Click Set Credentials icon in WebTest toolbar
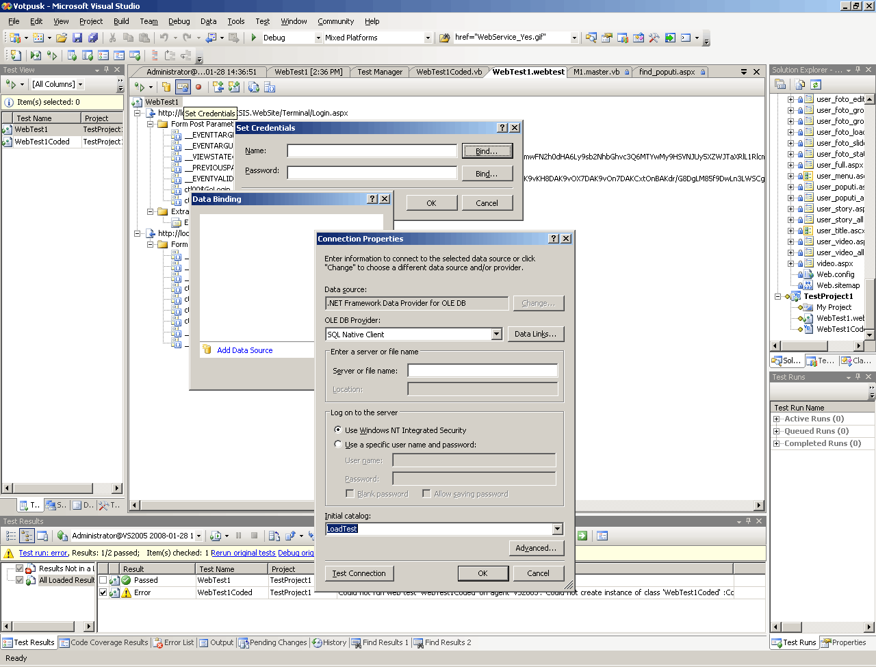 coord(183,87)
